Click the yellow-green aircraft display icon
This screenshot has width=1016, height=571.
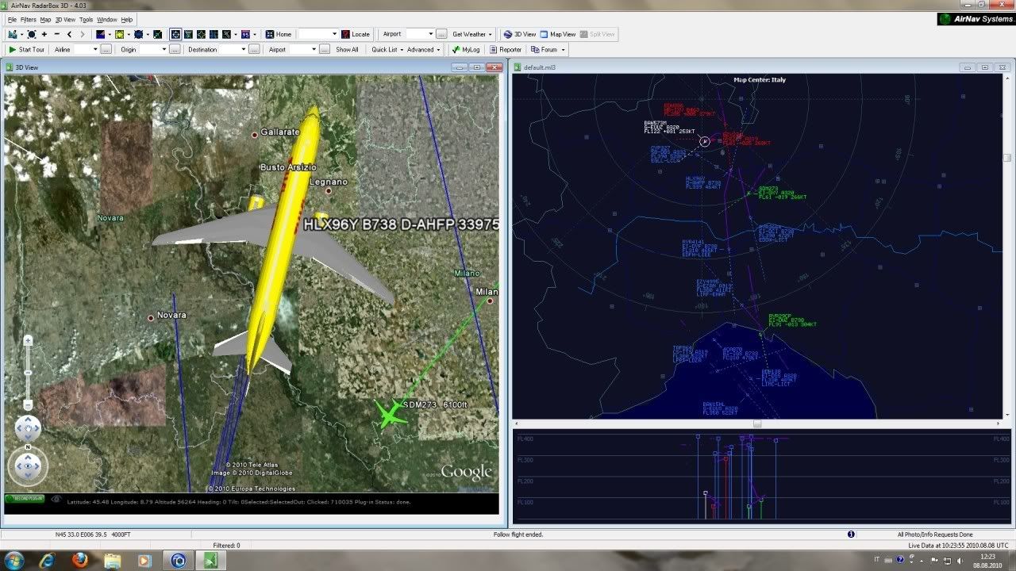[120, 34]
